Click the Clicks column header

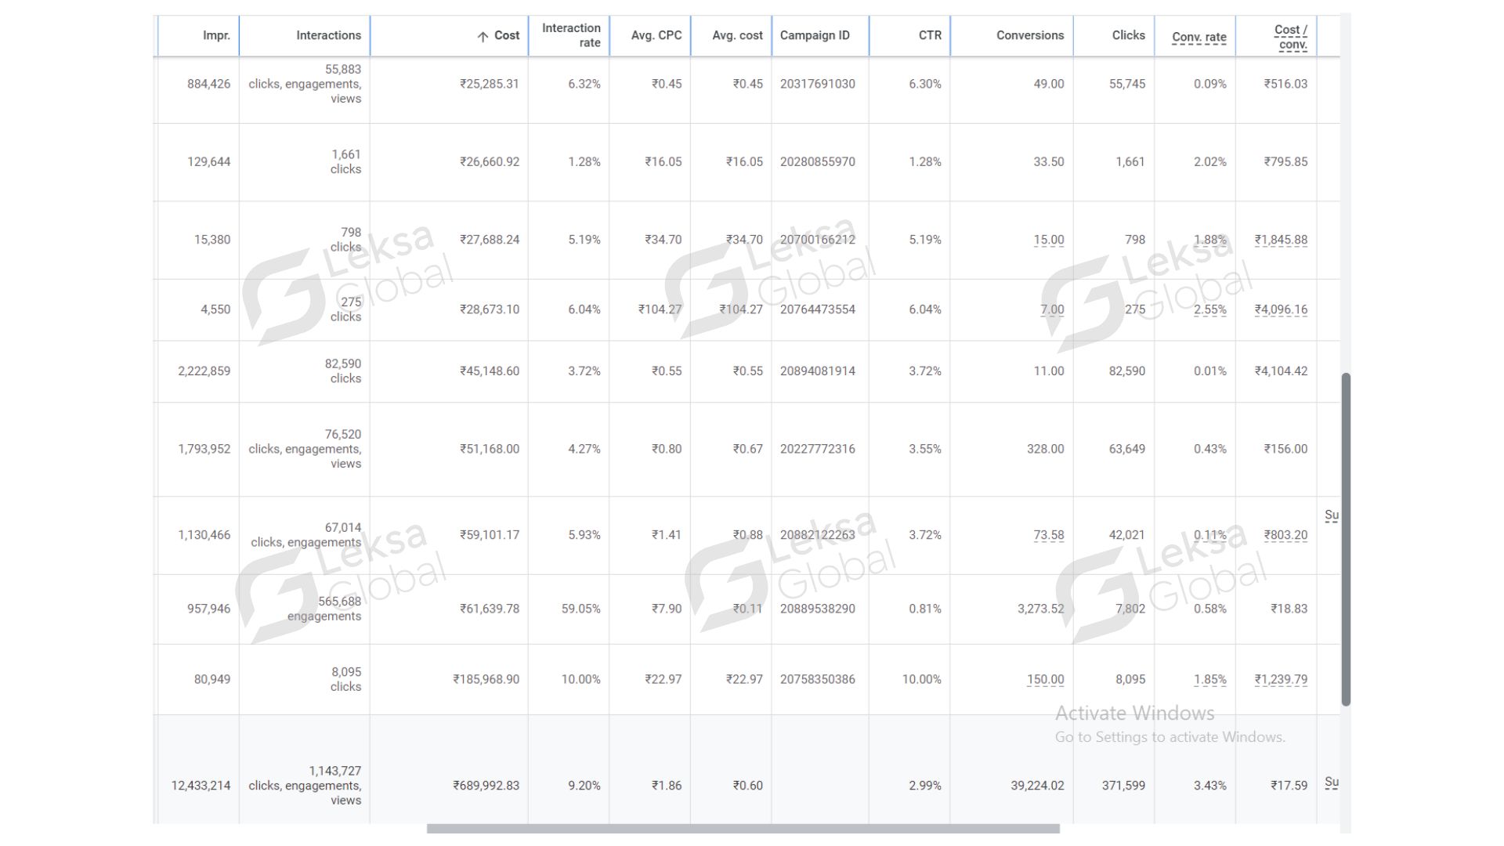(1128, 35)
